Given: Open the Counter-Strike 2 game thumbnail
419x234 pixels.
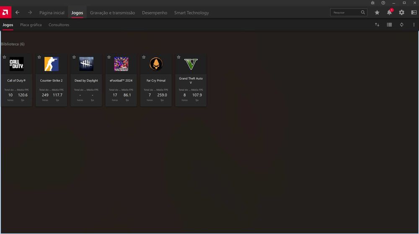Looking at the screenshot, I should pyautogui.click(x=51, y=64).
